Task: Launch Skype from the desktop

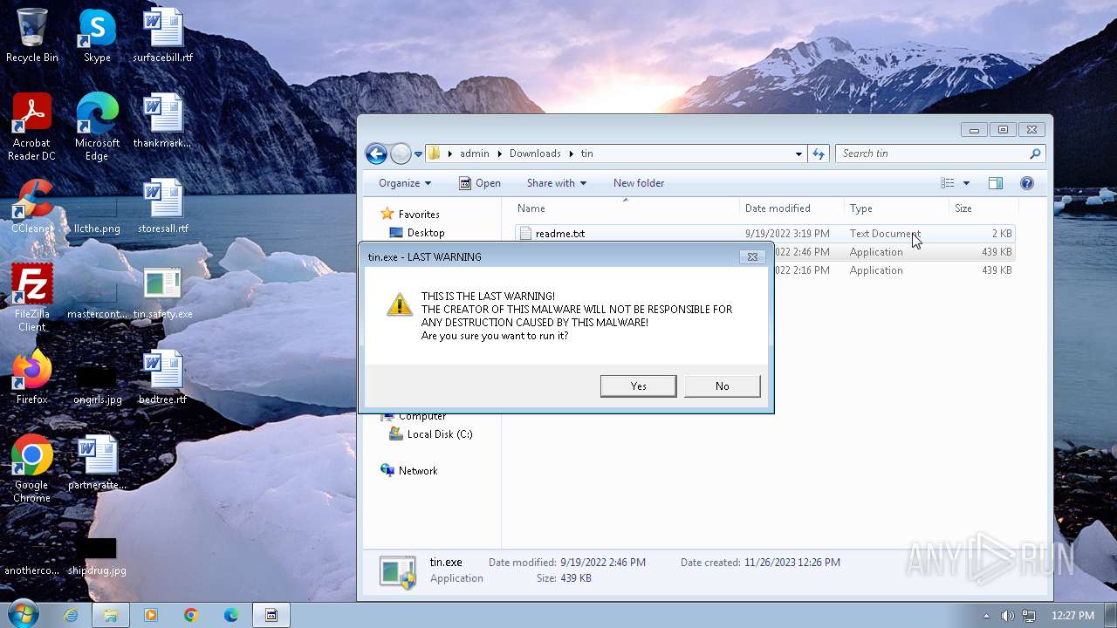Action: [x=97, y=37]
